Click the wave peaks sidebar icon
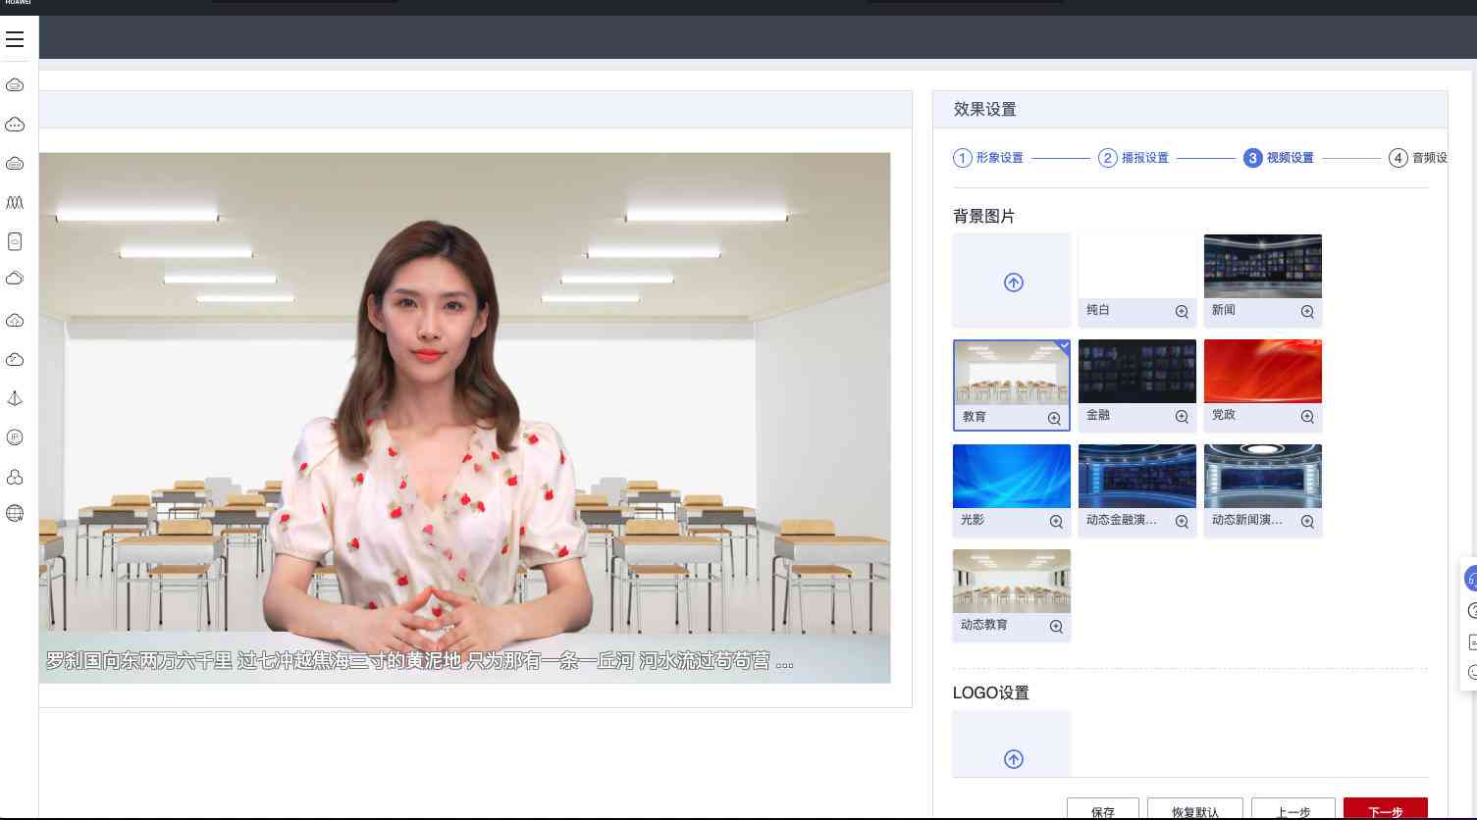The width and height of the screenshot is (1477, 820). click(15, 202)
